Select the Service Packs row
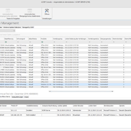Viewport: 131px width, 131px height. point(65,53)
